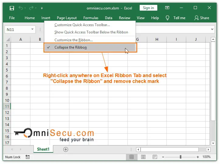Switch to the Data tab

[109, 18]
